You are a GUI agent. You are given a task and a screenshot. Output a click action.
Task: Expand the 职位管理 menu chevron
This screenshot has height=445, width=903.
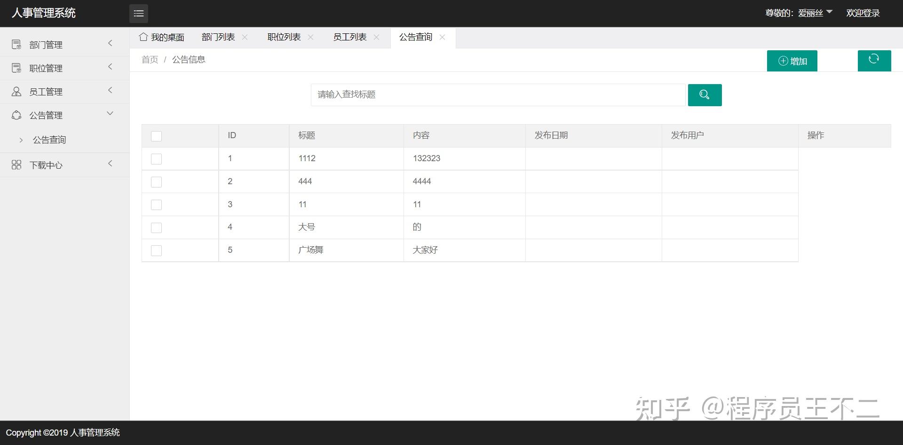click(110, 67)
